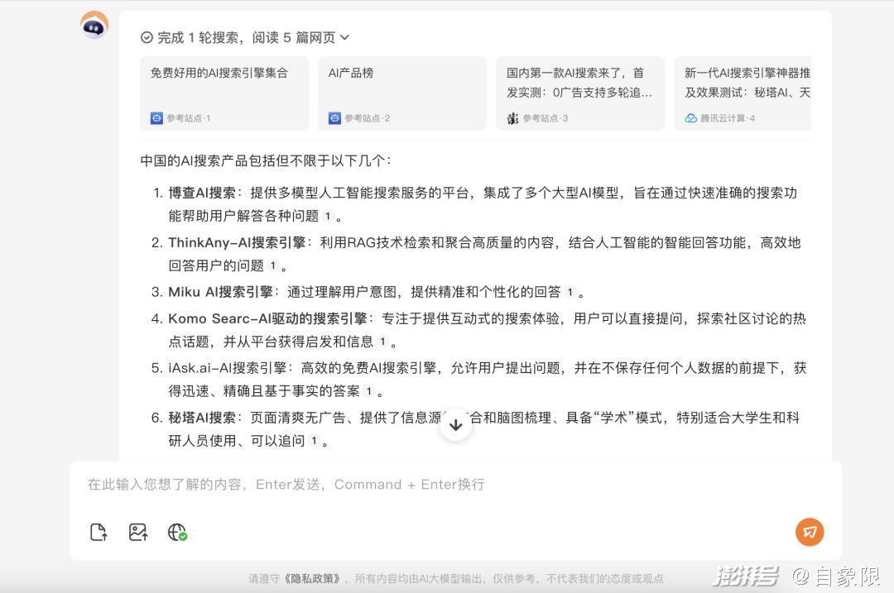
Task: Select the ThinkAny-AI搜索引擎 bold heading text
Action: pos(238,242)
